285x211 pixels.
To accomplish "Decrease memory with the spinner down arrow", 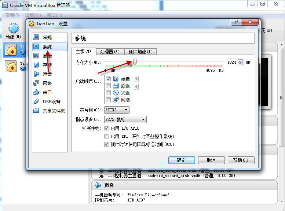I will point(240,64).
